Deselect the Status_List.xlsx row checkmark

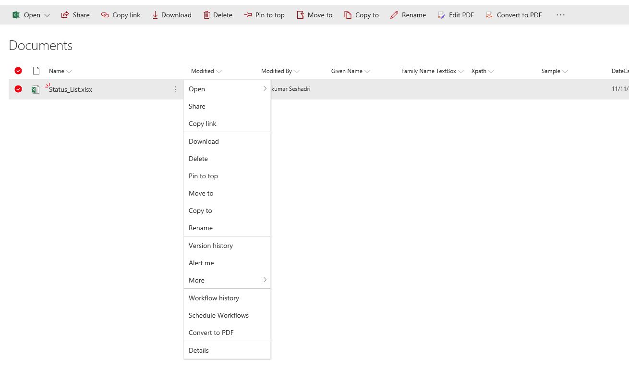click(18, 89)
